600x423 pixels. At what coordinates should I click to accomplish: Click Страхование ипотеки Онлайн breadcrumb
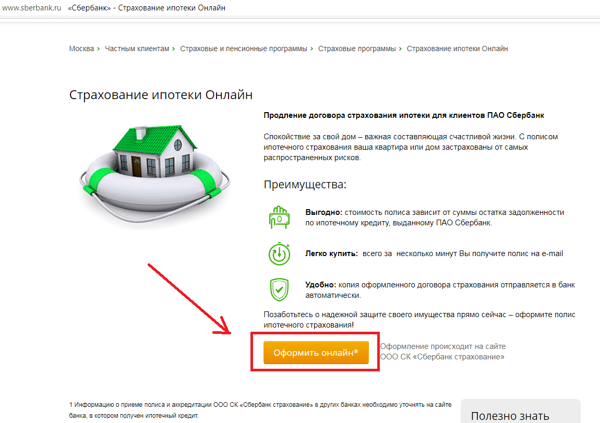457,49
